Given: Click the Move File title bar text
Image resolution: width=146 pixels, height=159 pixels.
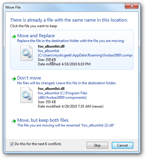Looking at the screenshot, I should pos(13,7).
